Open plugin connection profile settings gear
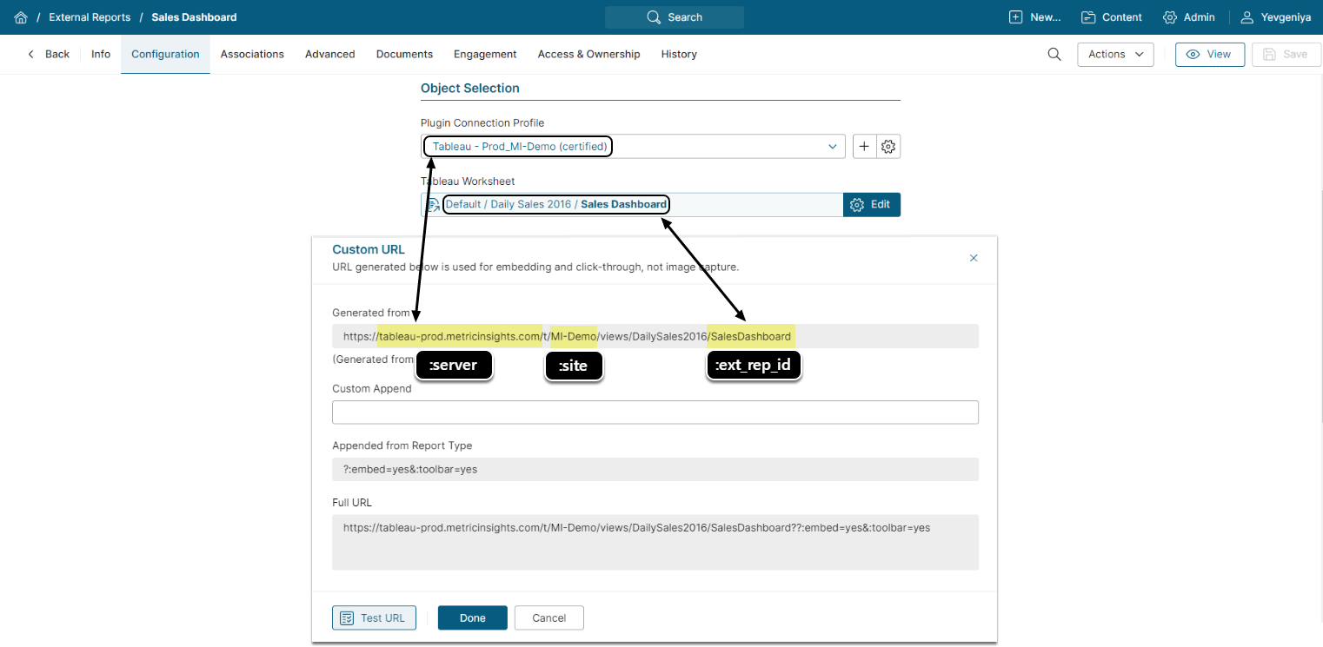1323x647 pixels. pyautogui.click(x=888, y=147)
